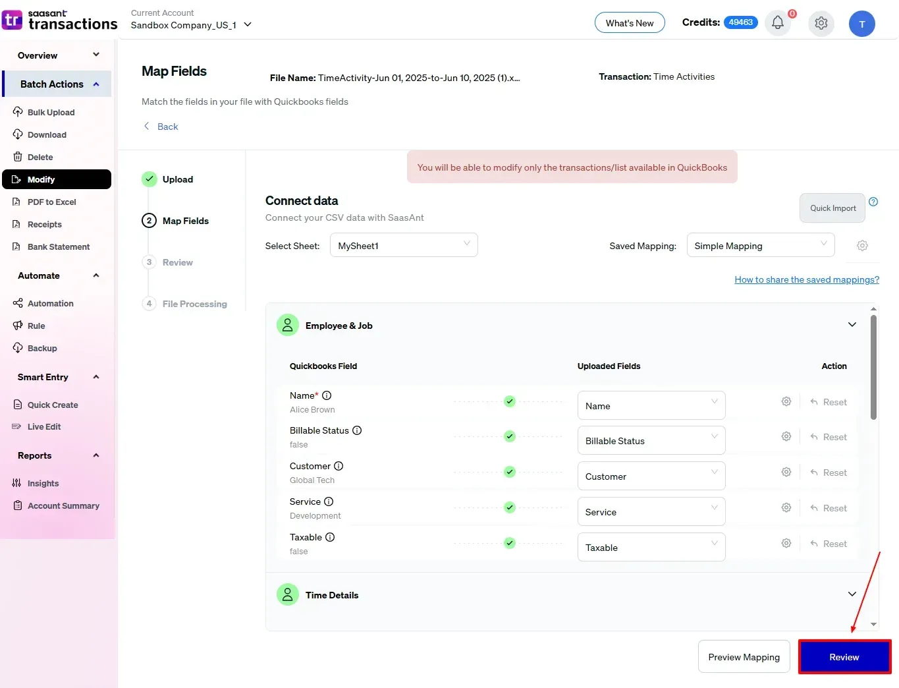The image size is (899, 688).
Task: Click the step 2 Map Fields circle
Action: click(150, 220)
